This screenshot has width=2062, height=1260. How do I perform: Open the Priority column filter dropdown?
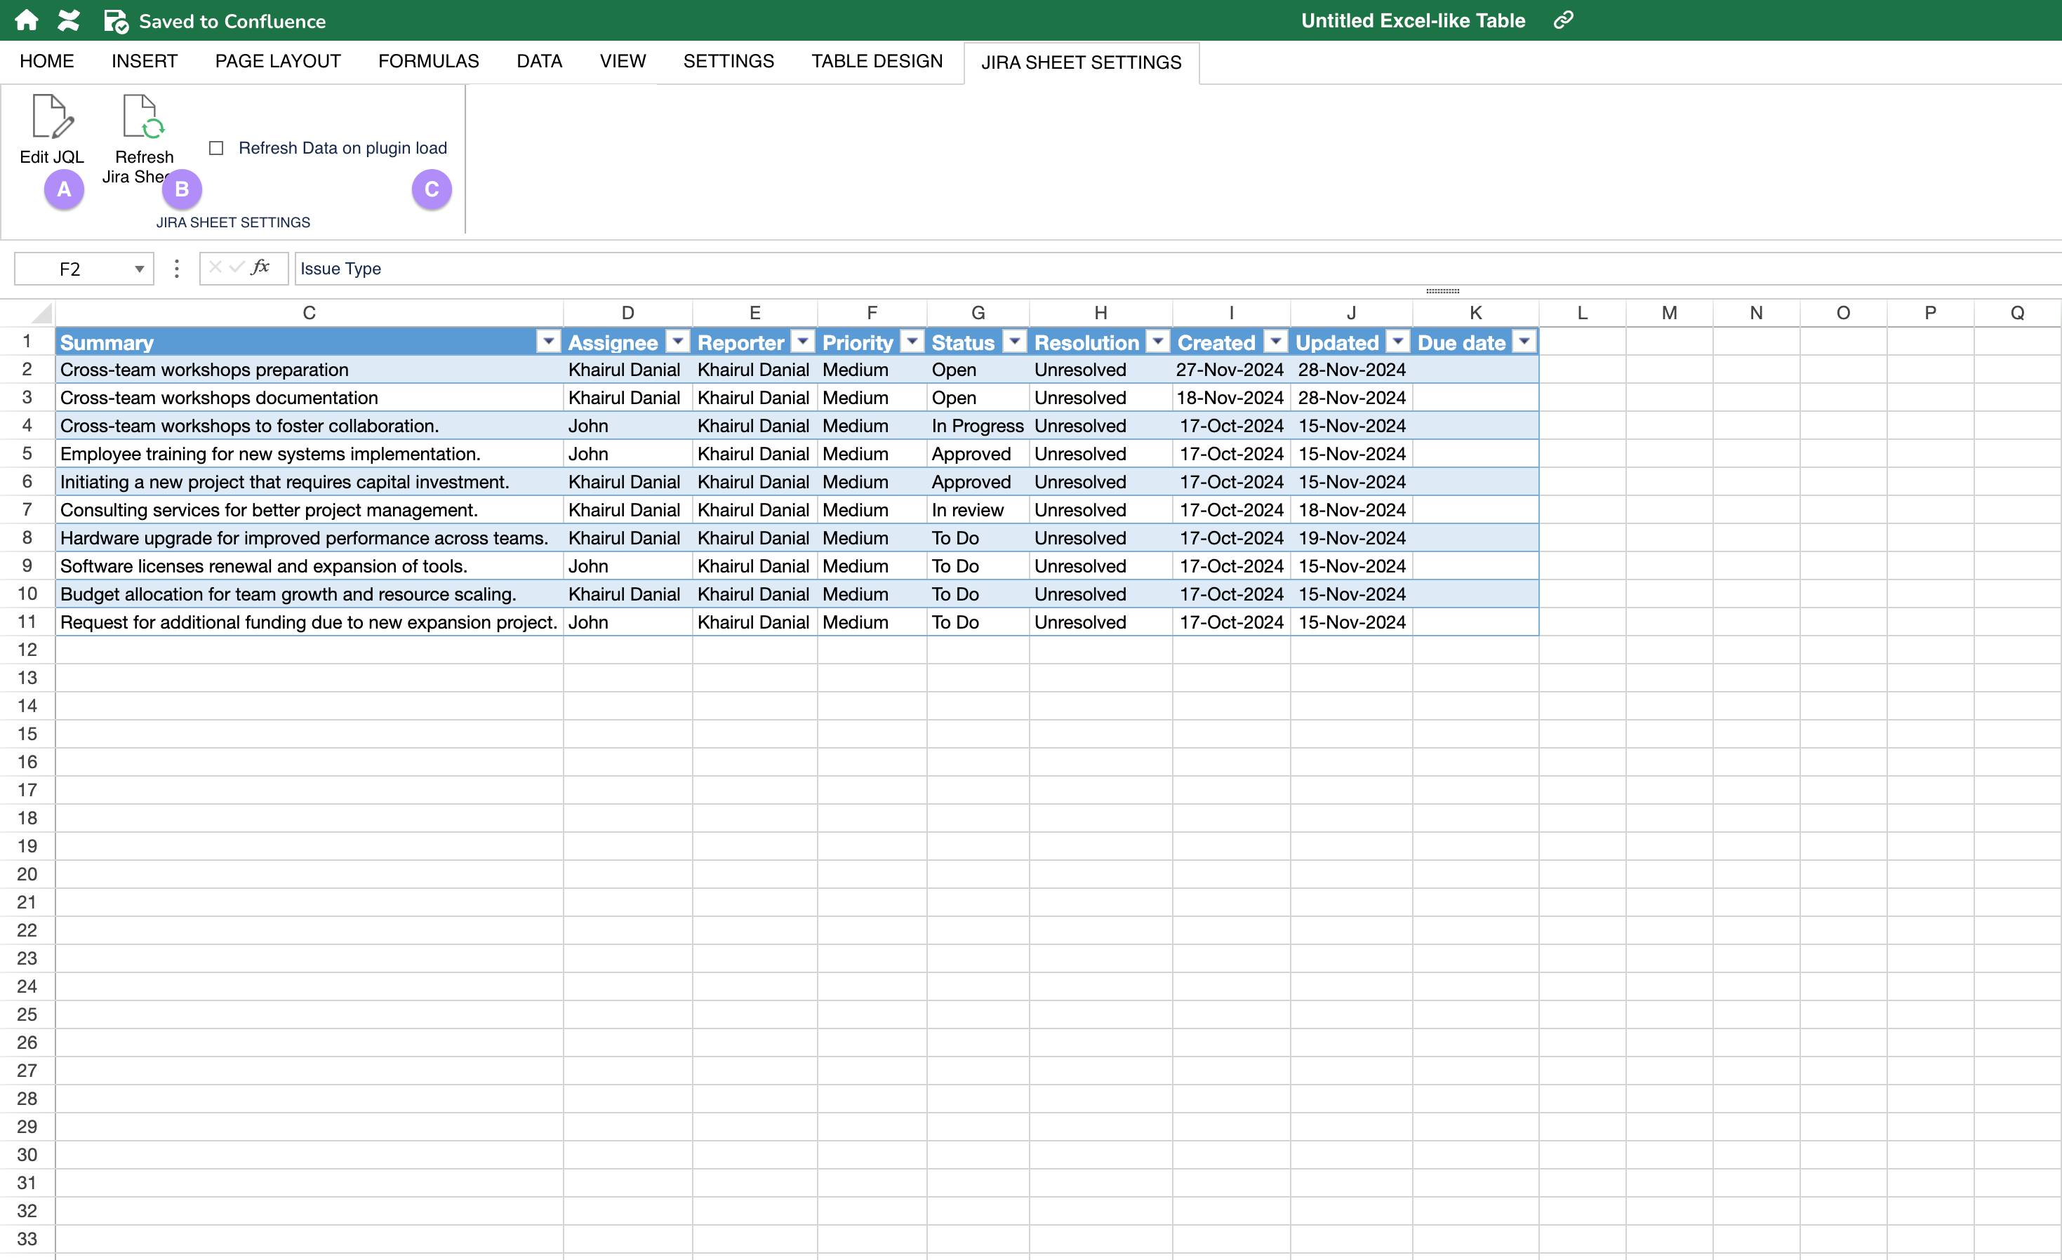click(912, 342)
